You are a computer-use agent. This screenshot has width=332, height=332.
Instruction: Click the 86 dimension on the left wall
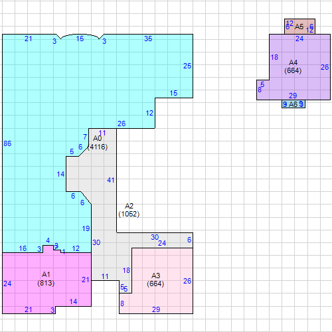[7, 143]
